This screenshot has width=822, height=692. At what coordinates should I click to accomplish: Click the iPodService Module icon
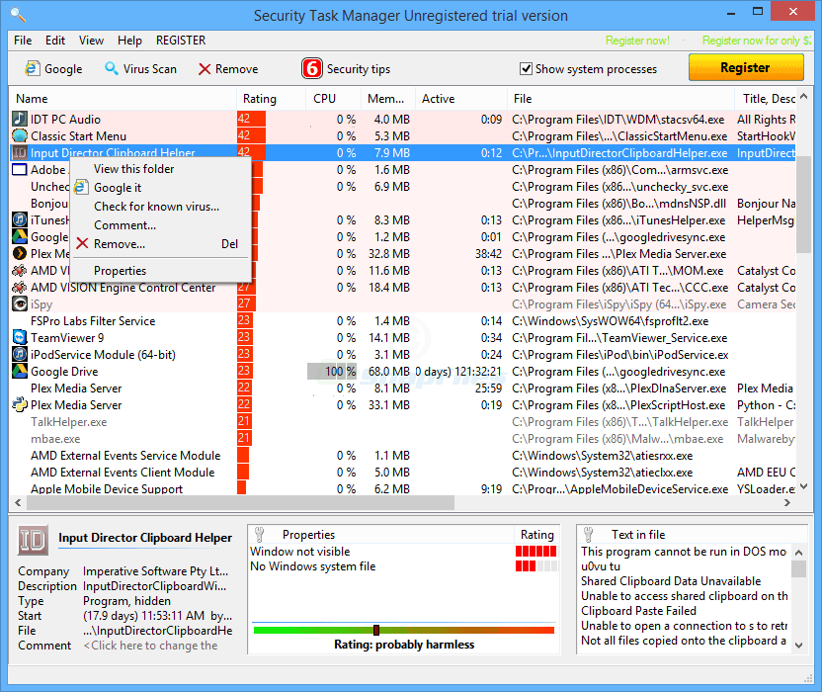[20, 354]
